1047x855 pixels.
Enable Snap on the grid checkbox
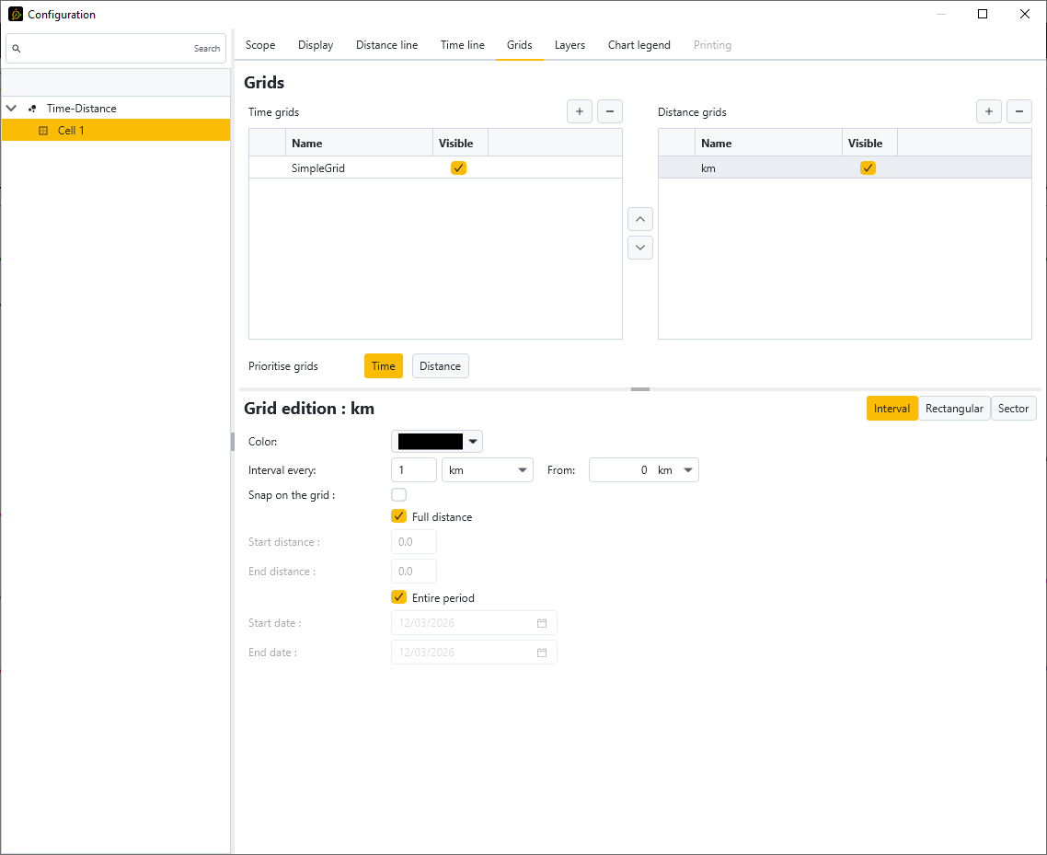click(399, 495)
